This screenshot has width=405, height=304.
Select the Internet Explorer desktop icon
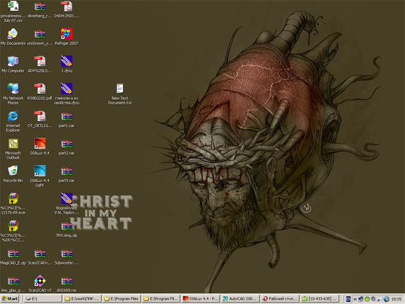click(13, 116)
